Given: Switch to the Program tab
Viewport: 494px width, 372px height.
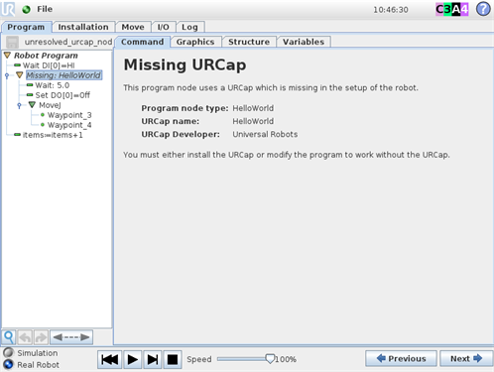Looking at the screenshot, I should (26, 27).
